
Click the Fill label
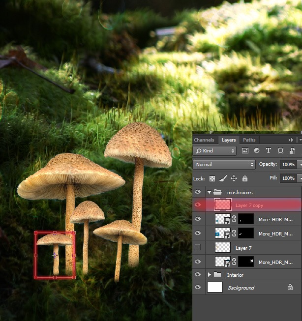pos(273,178)
